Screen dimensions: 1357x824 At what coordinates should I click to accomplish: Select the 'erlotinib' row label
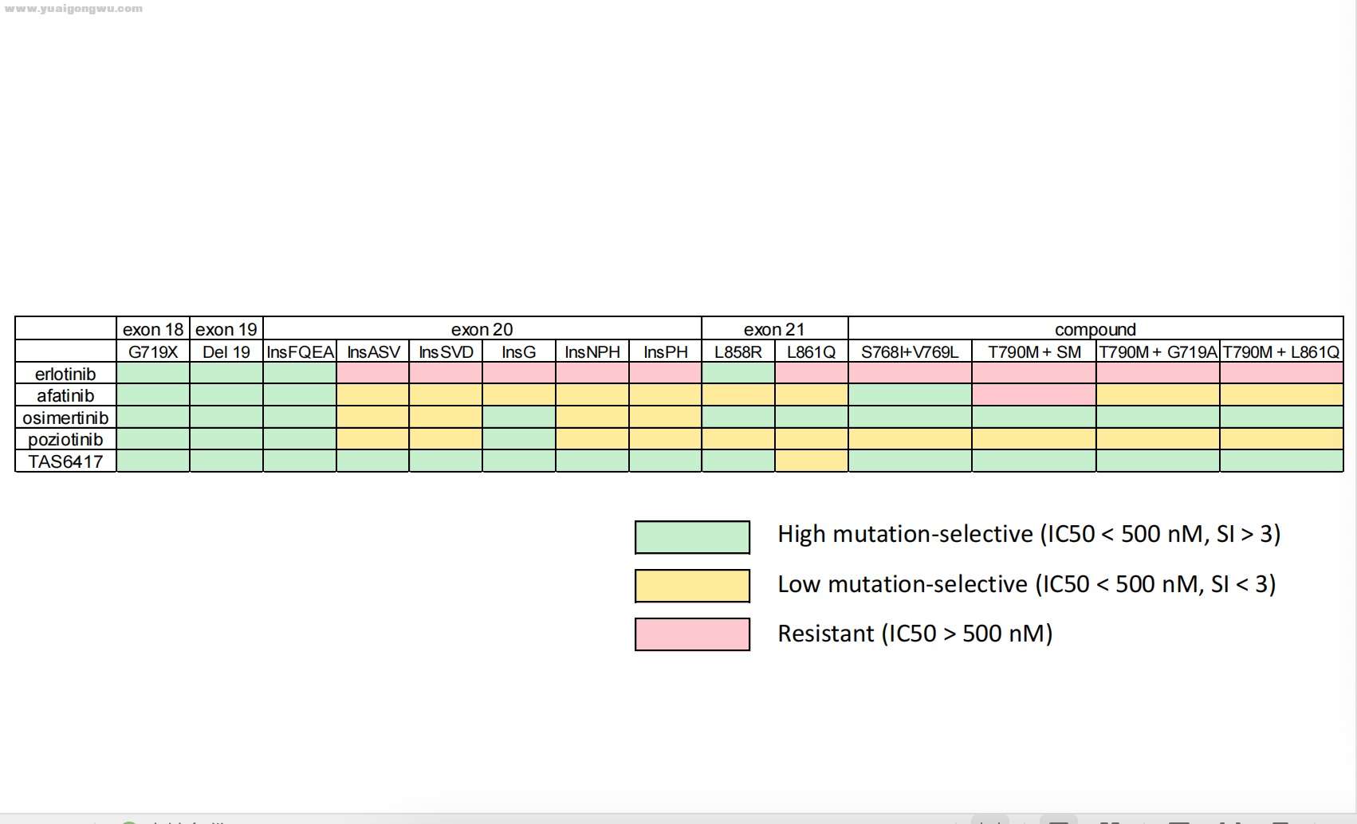tap(65, 374)
